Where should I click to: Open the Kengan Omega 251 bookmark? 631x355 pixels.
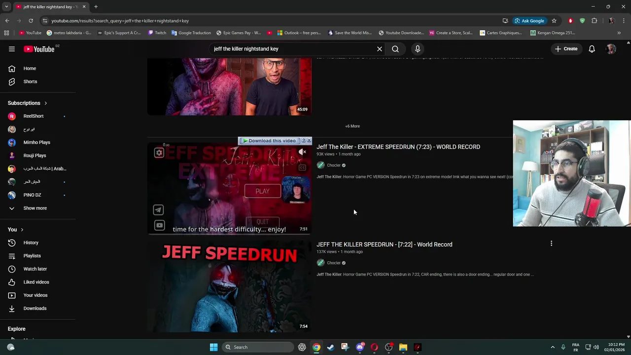pos(553,33)
